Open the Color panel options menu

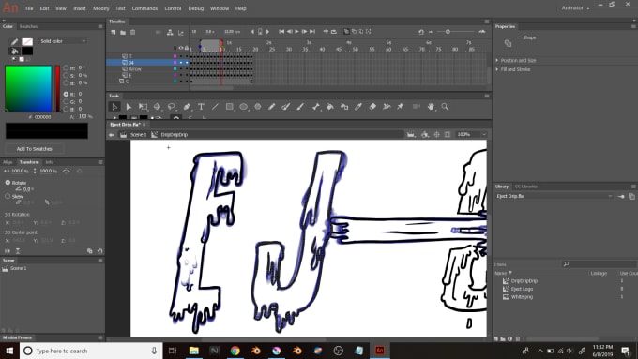point(100,26)
